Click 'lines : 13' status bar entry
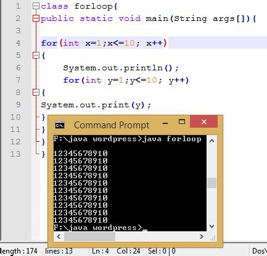Viewport: 267px width, 256px height. click(59, 251)
